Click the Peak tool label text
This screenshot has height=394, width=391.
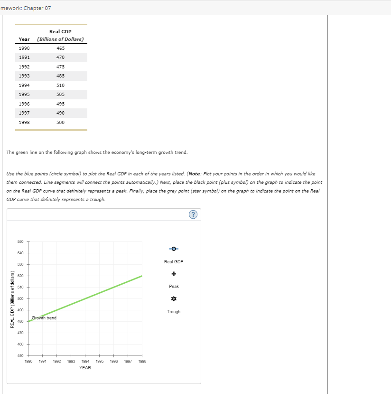[174, 286]
